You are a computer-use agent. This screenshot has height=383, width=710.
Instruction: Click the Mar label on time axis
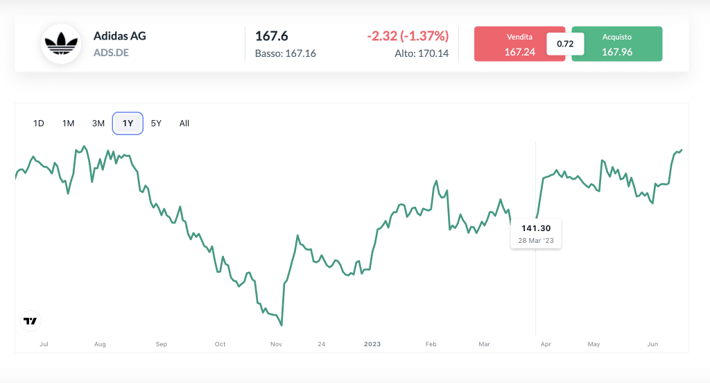(485, 344)
